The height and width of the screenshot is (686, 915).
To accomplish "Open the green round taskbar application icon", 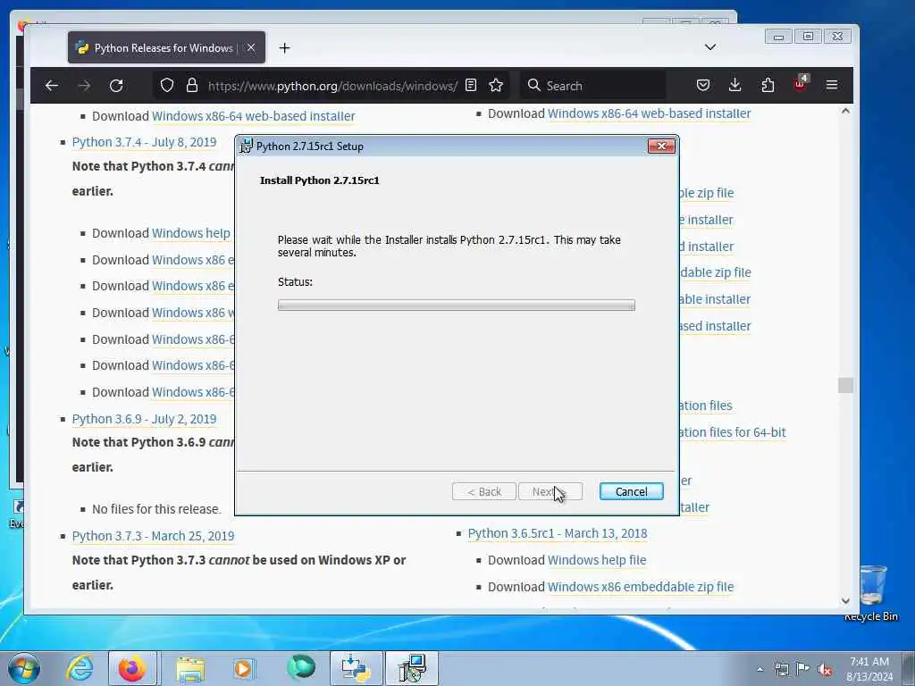I will tap(301, 667).
